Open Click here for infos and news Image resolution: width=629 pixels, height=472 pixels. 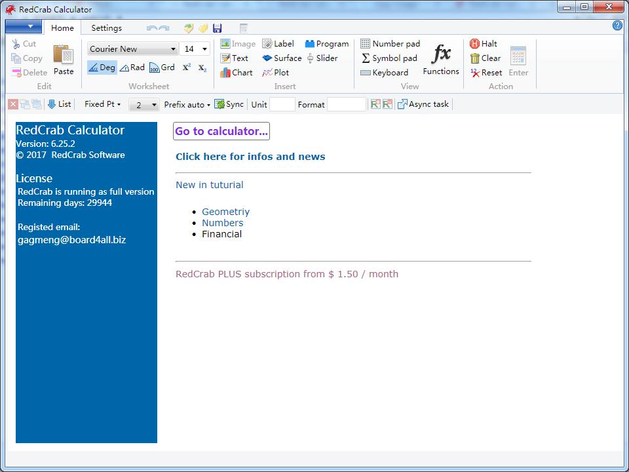(x=250, y=157)
